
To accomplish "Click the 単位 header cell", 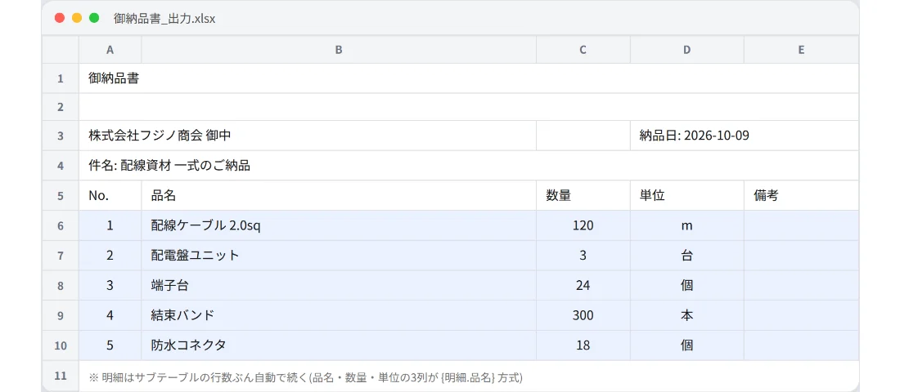I will pyautogui.click(x=687, y=195).
